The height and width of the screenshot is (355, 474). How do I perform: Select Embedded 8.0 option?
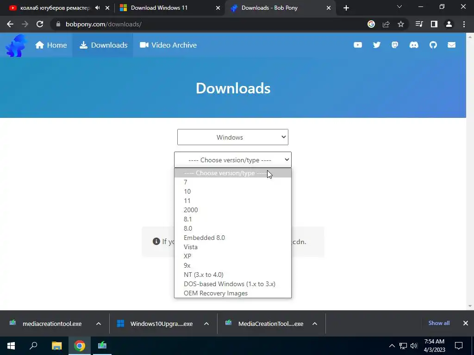[x=232, y=238]
